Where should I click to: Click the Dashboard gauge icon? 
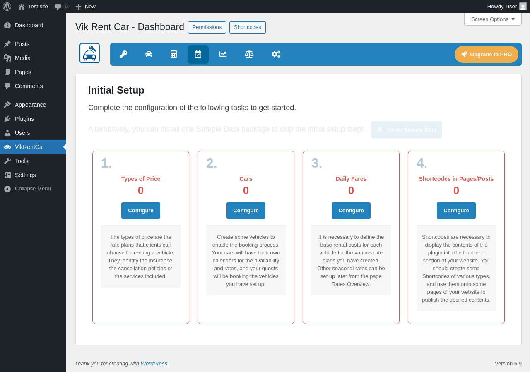click(x=7, y=25)
